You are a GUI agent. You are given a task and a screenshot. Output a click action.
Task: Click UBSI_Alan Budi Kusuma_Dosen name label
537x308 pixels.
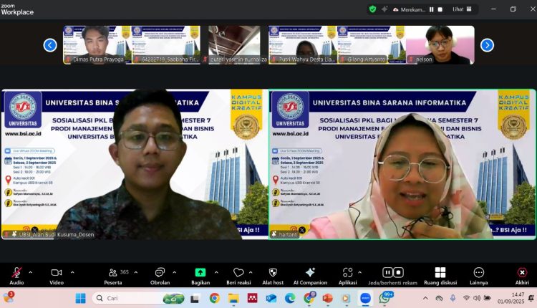(57, 234)
